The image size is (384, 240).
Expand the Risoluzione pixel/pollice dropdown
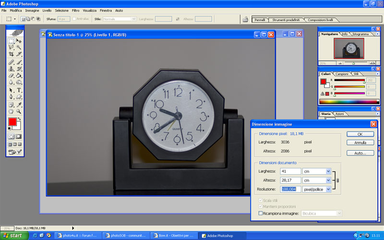pyautogui.click(x=328, y=190)
